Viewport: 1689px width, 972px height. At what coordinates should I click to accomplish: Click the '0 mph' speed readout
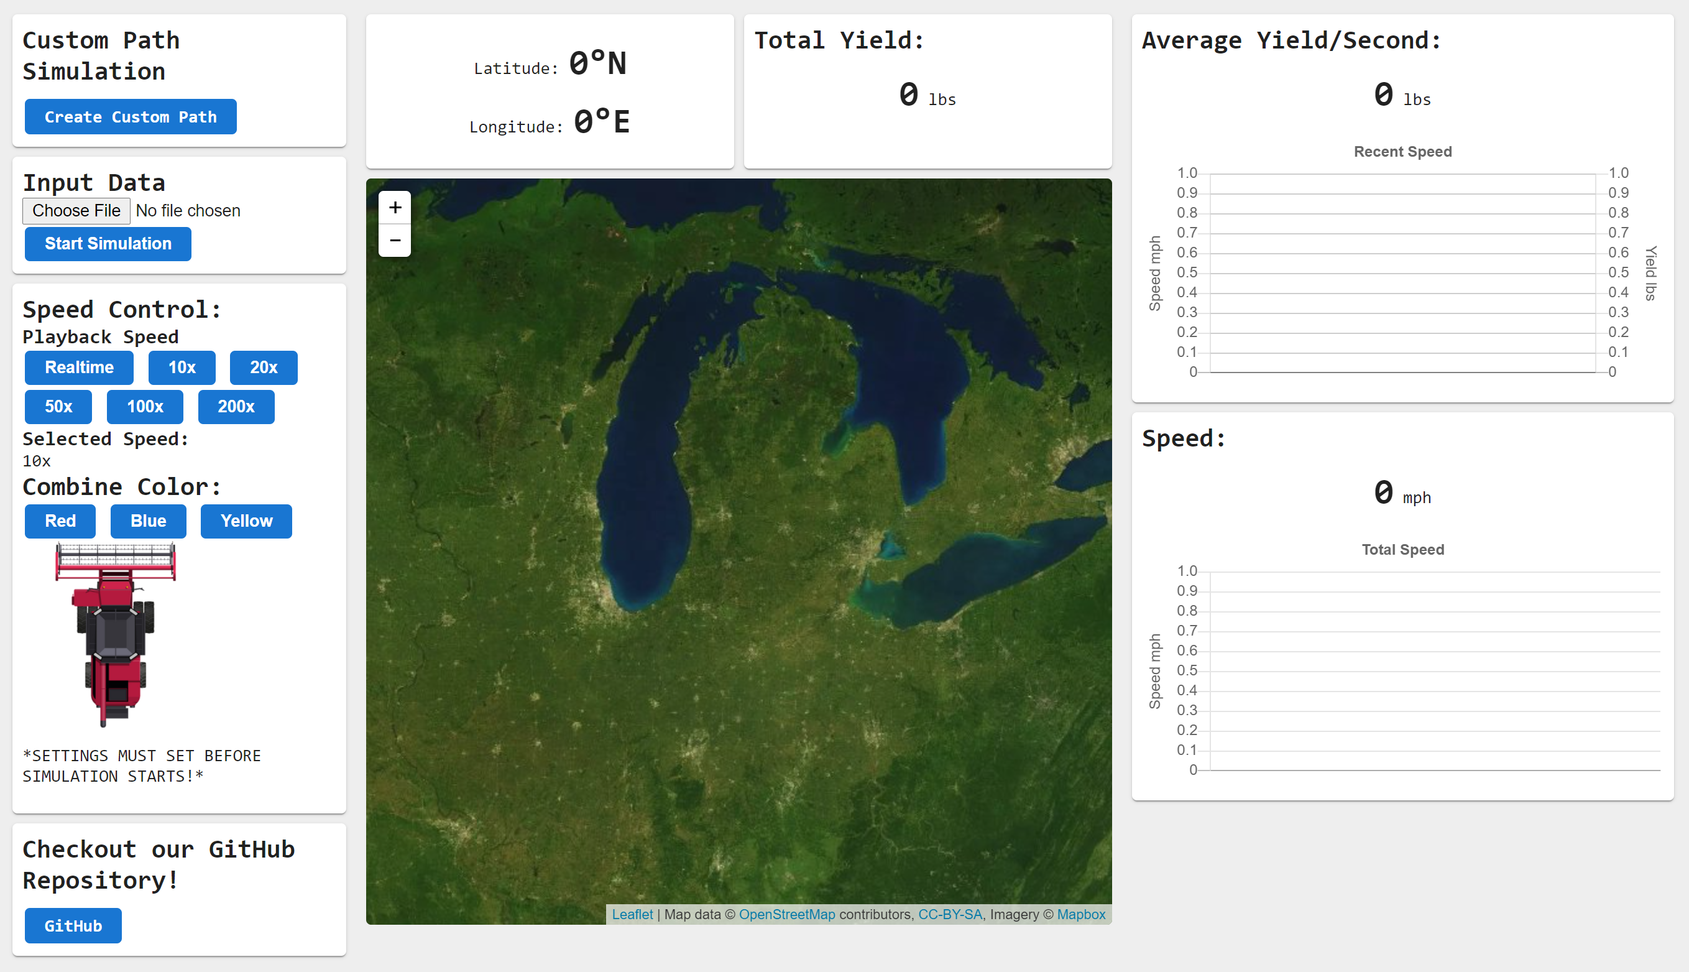[x=1402, y=493]
